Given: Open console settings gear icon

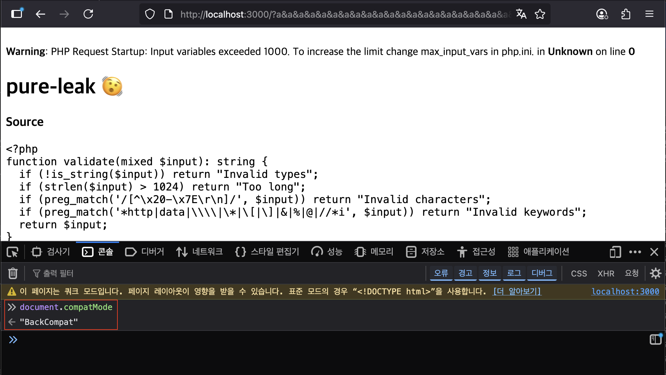Looking at the screenshot, I should click(655, 273).
